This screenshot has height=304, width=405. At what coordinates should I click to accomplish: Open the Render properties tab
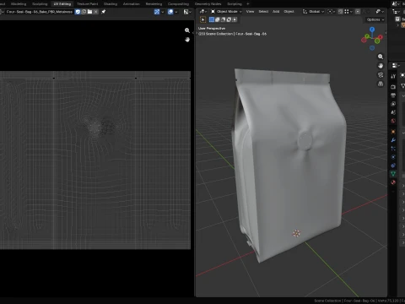click(393, 87)
